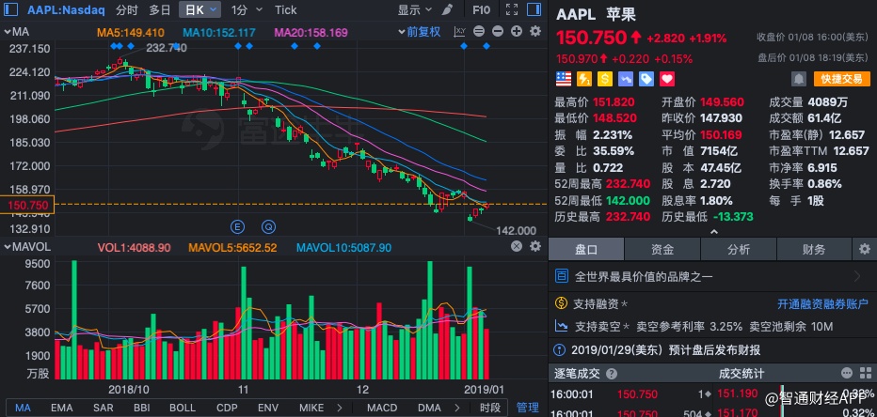Select the Tick view
This screenshot has width=877, height=417.
[x=286, y=9]
